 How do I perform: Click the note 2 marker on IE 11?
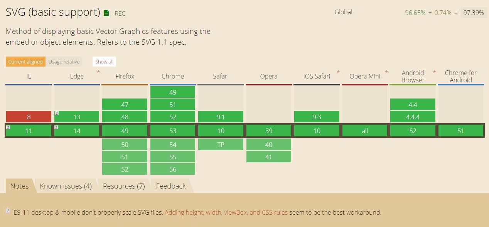click(x=8, y=127)
